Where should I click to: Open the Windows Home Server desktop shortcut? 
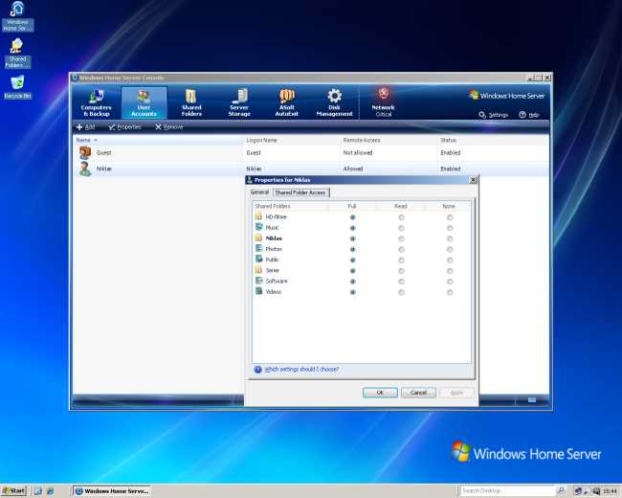click(x=17, y=16)
